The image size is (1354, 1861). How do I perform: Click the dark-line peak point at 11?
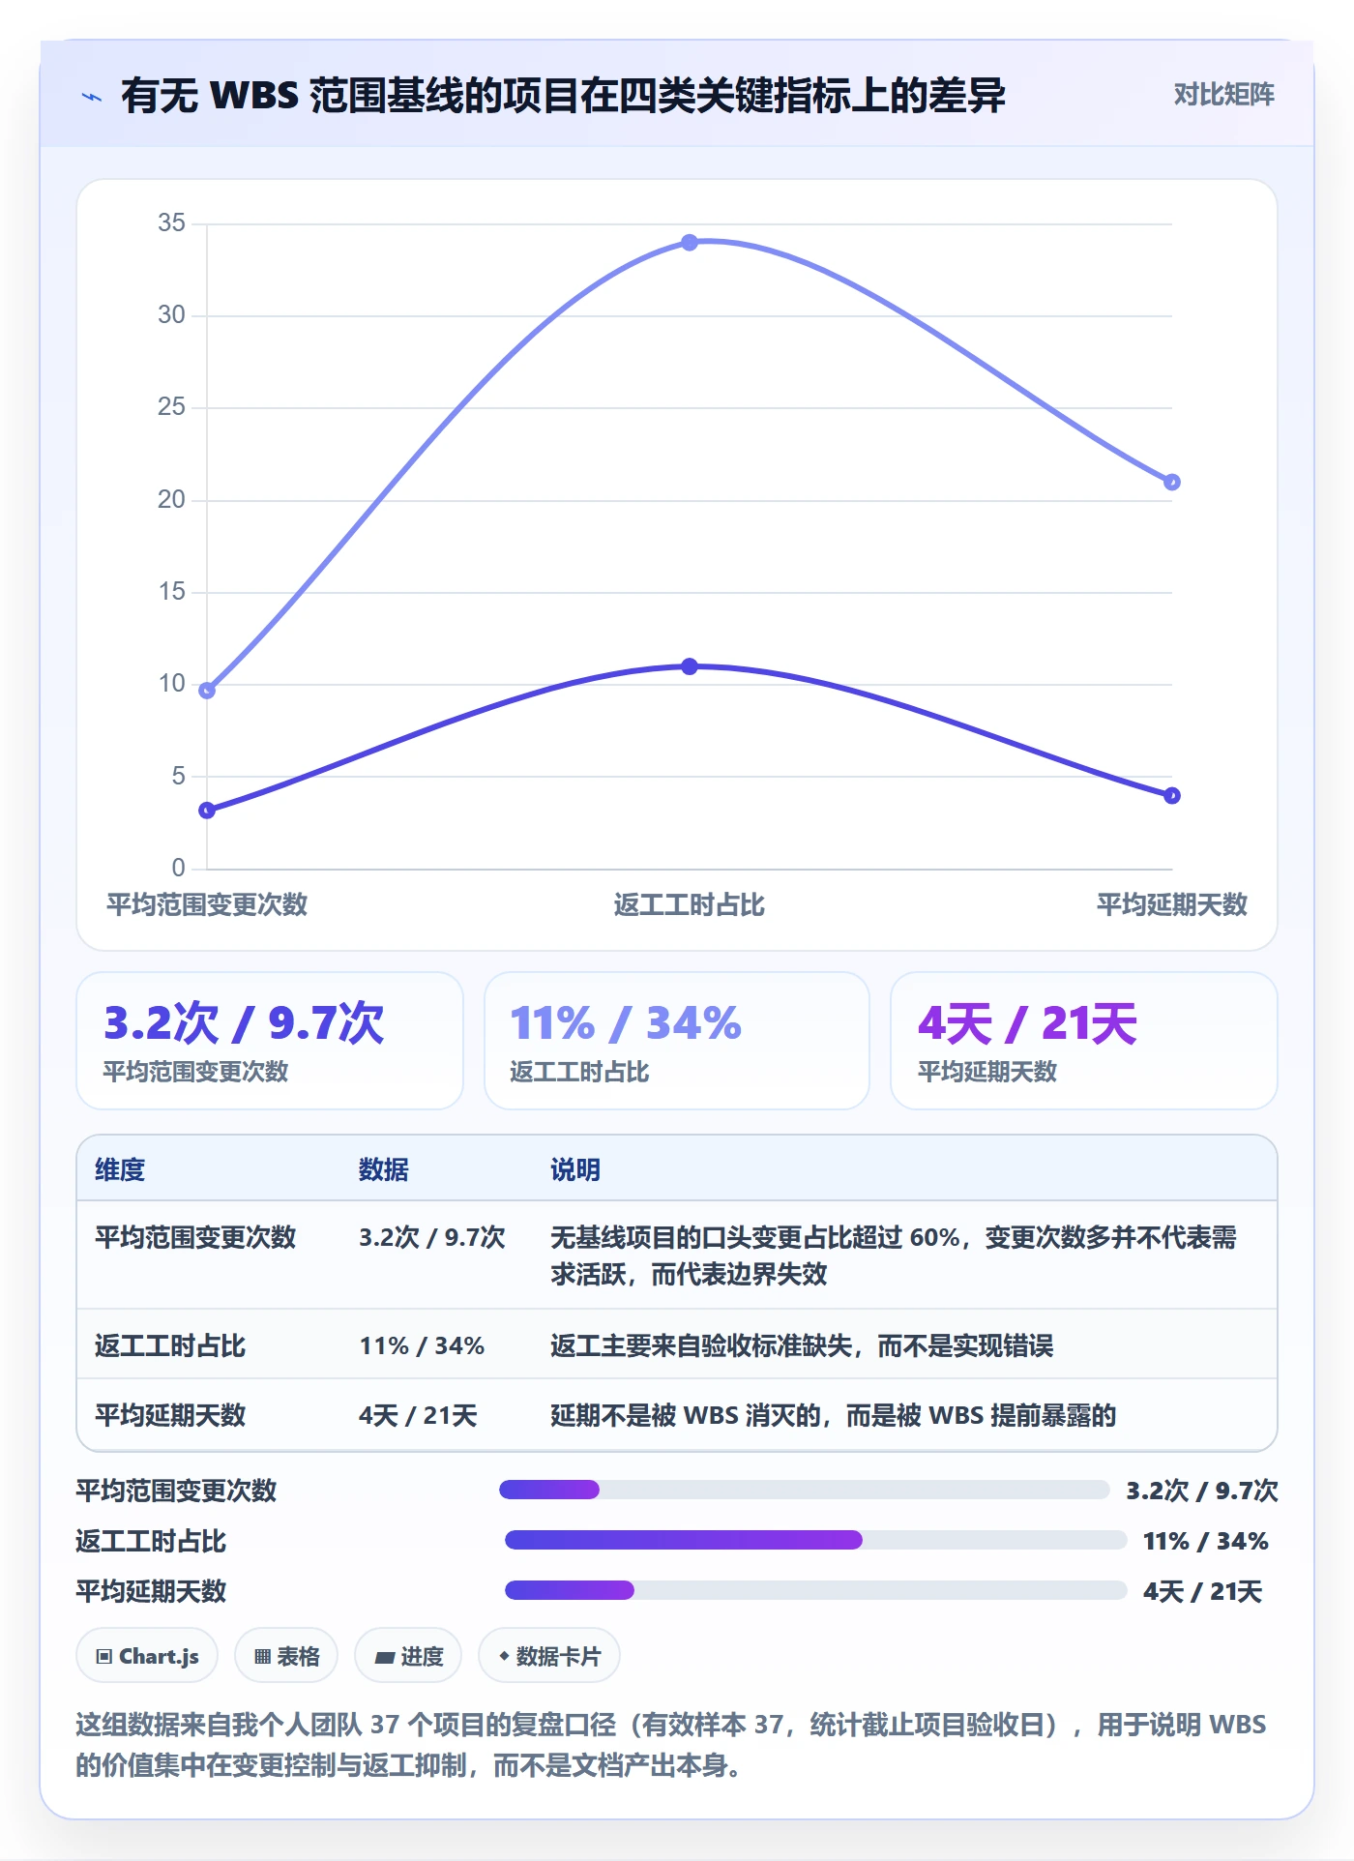coord(690,666)
